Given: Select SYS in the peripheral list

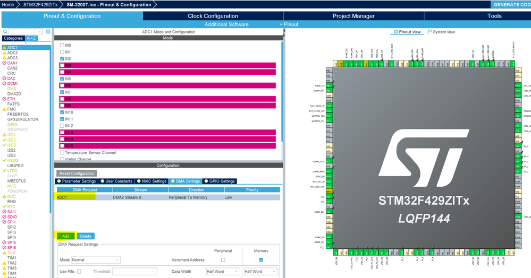Looking at the screenshot, I should click(x=11, y=253).
